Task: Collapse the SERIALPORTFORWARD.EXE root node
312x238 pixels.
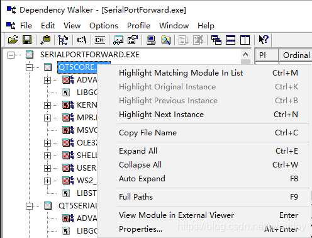Action: click(x=11, y=55)
